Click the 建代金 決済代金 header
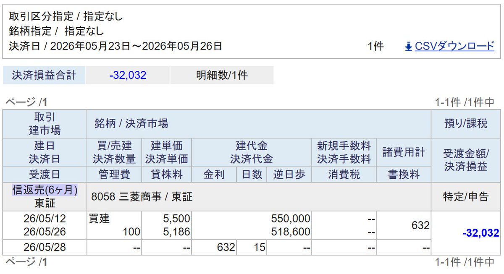Image resolution: width=504 pixels, height=274 pixels. coord(252,153)
